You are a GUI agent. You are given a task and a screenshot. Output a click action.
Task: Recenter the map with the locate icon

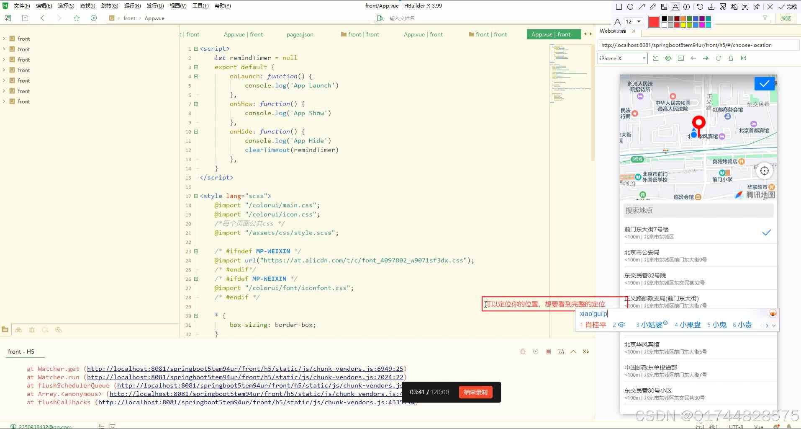[764, 171]
